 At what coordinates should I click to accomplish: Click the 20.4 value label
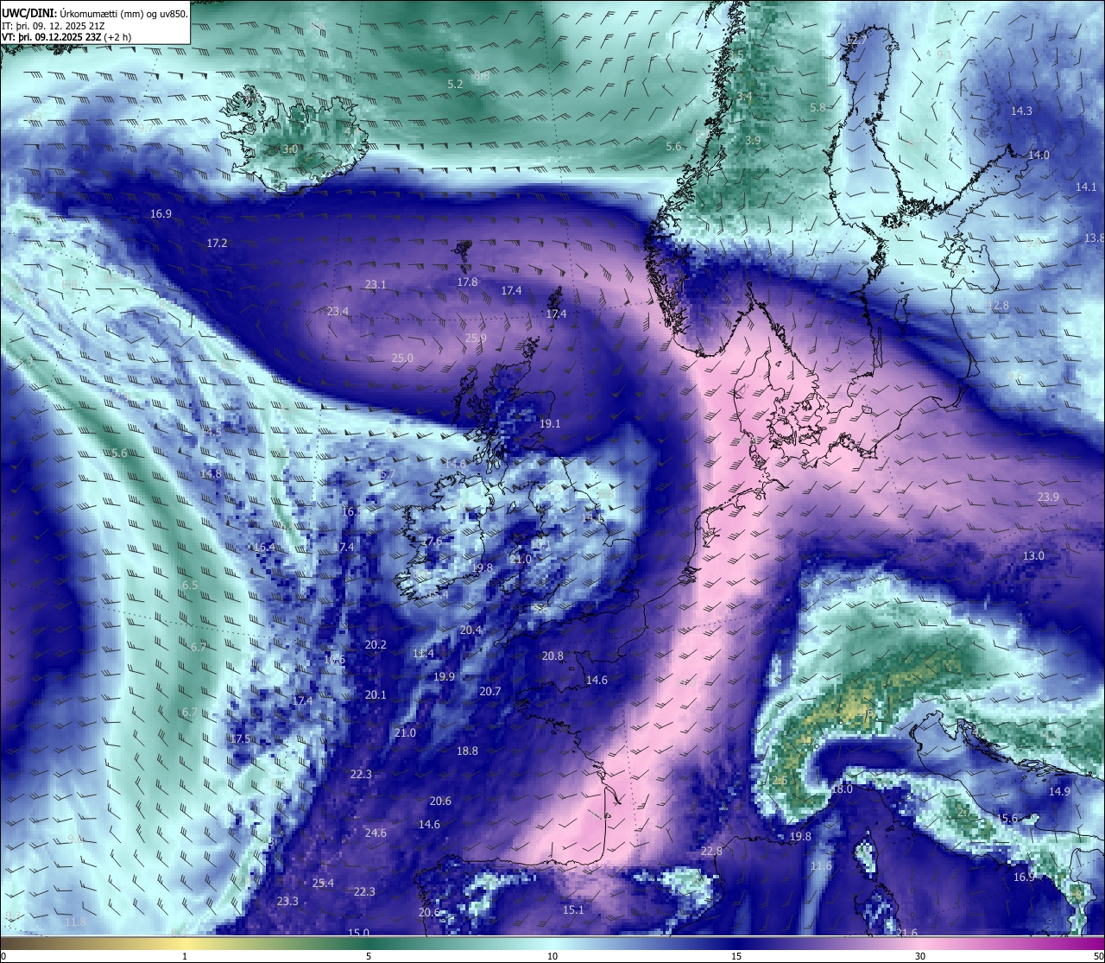tap(470, 630)
